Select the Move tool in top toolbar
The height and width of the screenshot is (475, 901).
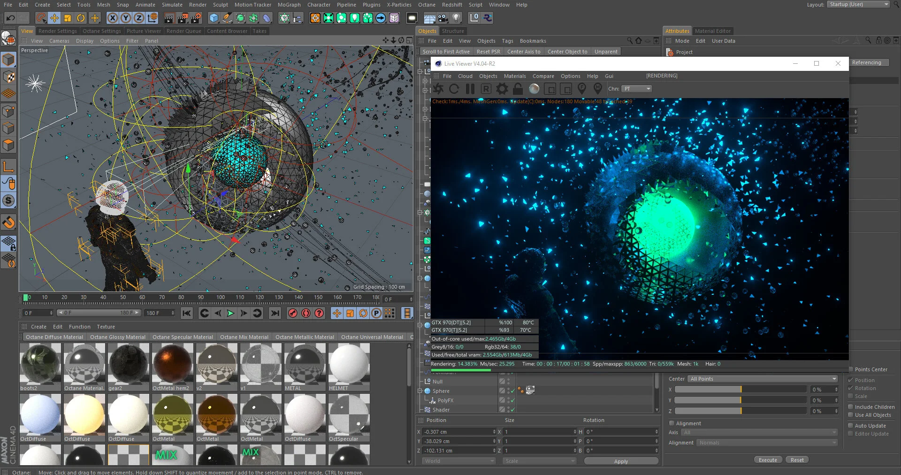coord(54,18)
